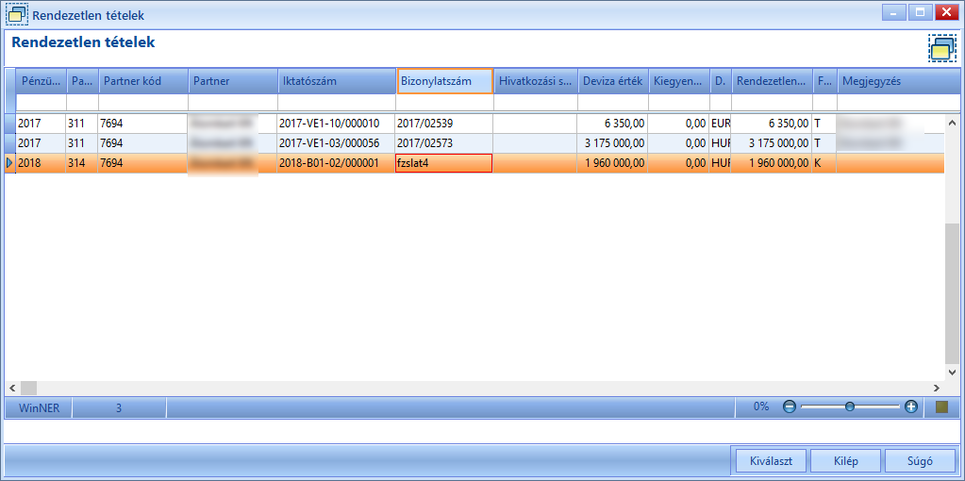Click the zoom in plus icon

tap(911, 406)
